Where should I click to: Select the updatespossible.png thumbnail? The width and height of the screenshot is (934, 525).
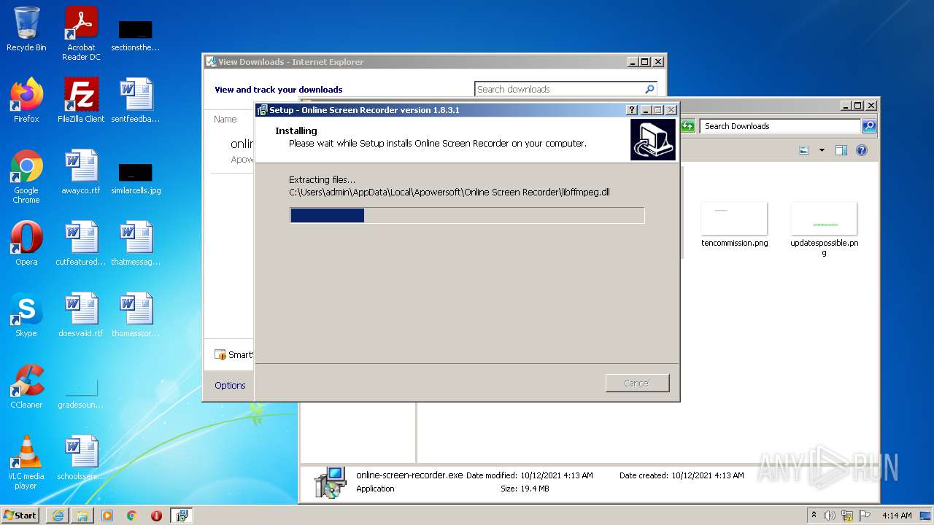[x=824, y=230]
